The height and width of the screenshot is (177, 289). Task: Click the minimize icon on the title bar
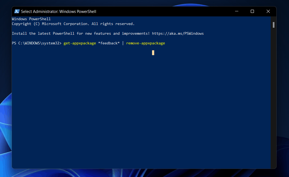click(236, 11)
